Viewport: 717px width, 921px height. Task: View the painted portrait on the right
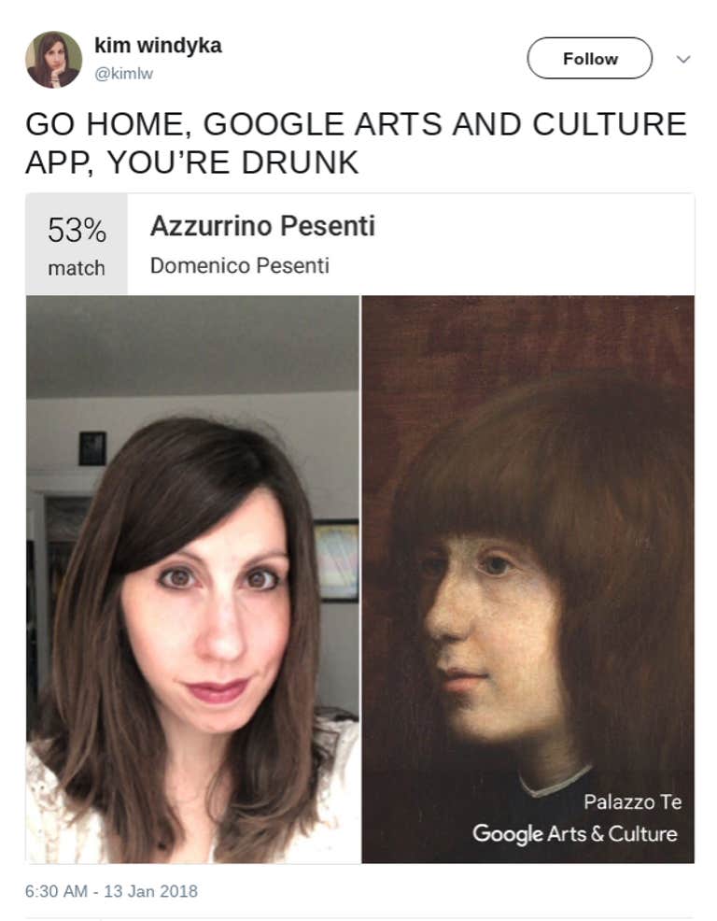[527, 579]
